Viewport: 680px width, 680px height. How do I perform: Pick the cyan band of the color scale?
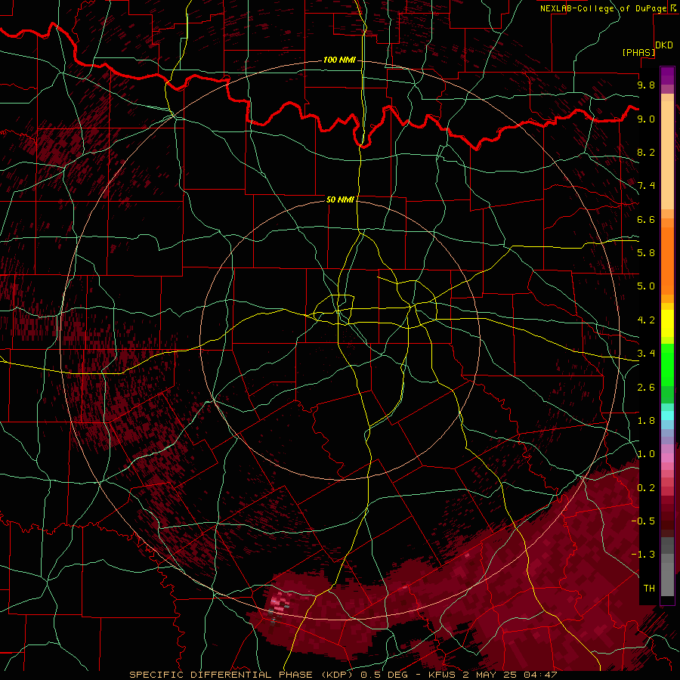tap(667, 416)
